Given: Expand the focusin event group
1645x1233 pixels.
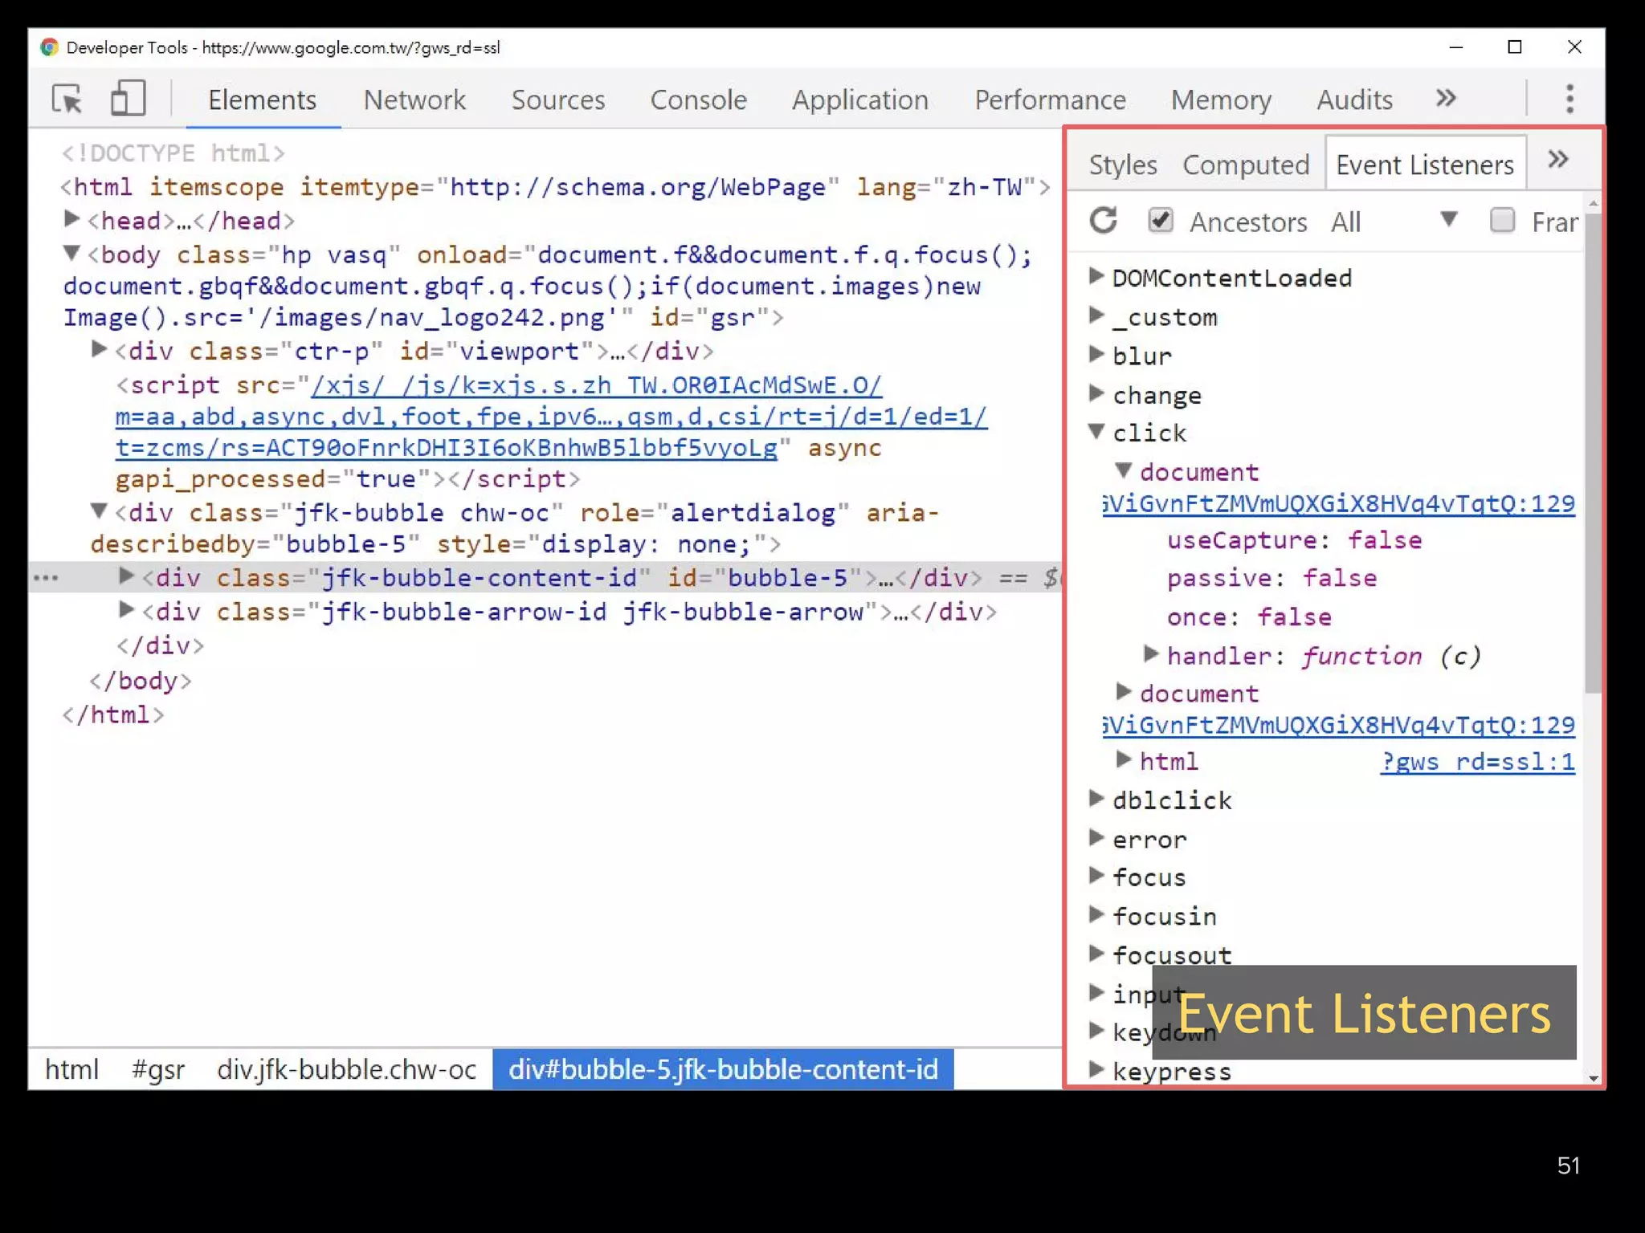Looking at the screenshot, I should 1096,914.
